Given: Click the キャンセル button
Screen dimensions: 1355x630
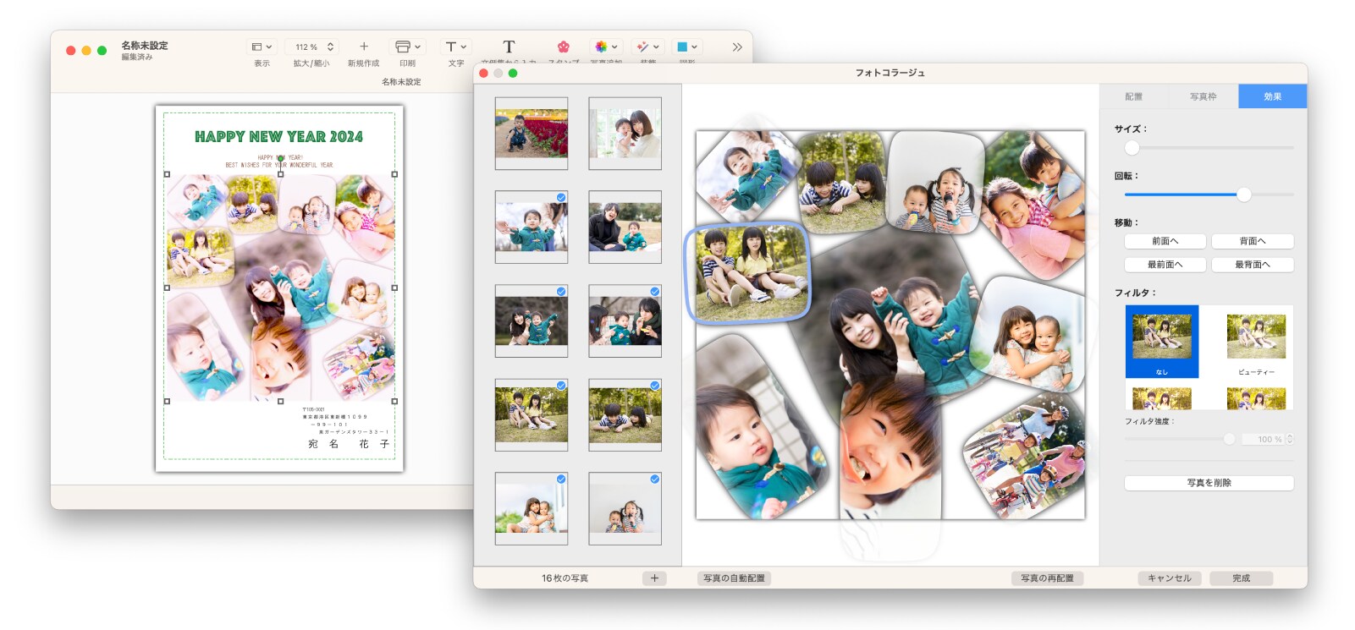Looking at the screenshot, I should point(1170,578).
